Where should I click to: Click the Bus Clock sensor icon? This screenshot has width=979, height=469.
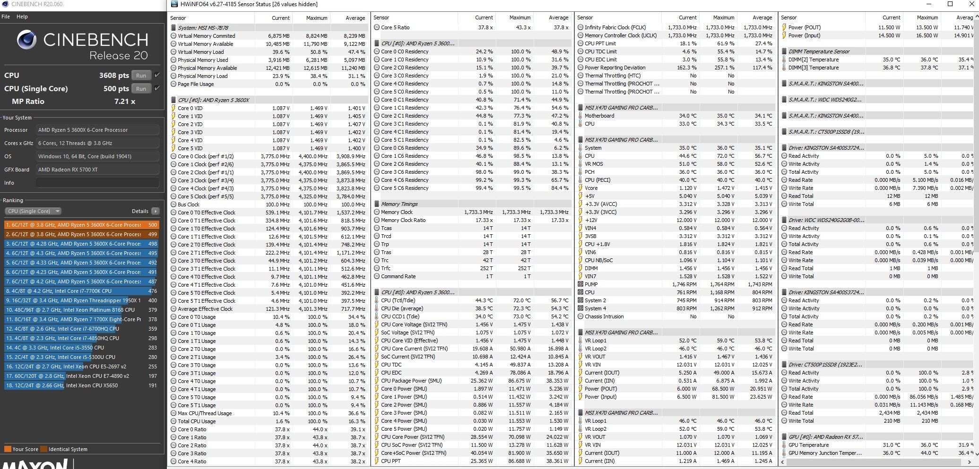click(173, 205)
